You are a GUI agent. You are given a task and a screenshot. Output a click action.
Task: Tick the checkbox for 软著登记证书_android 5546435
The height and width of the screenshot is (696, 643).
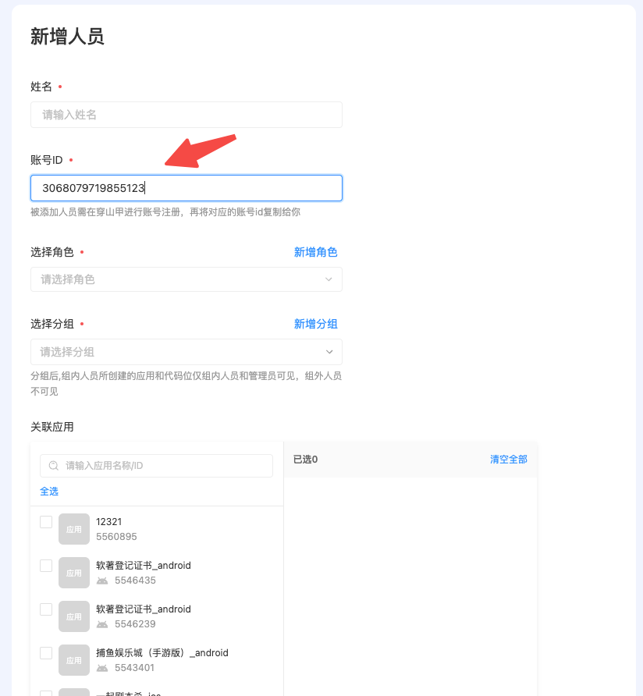[x=46, y=566]
